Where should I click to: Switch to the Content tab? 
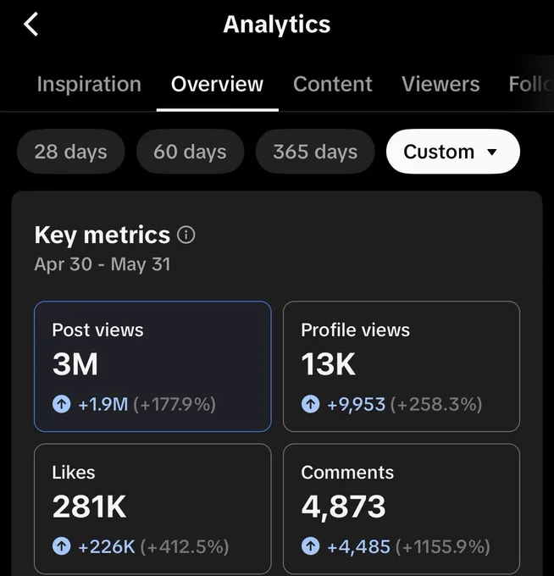click(x=332, y=84)
